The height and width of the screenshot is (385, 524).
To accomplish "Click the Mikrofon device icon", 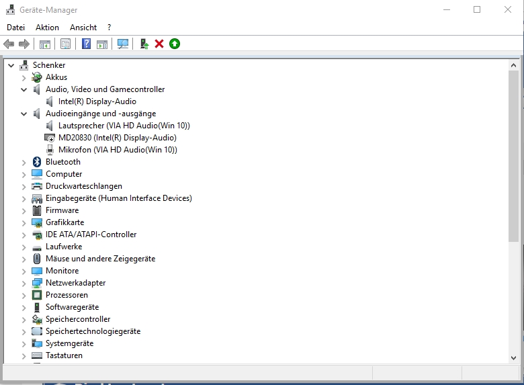I will click(50, 150).
